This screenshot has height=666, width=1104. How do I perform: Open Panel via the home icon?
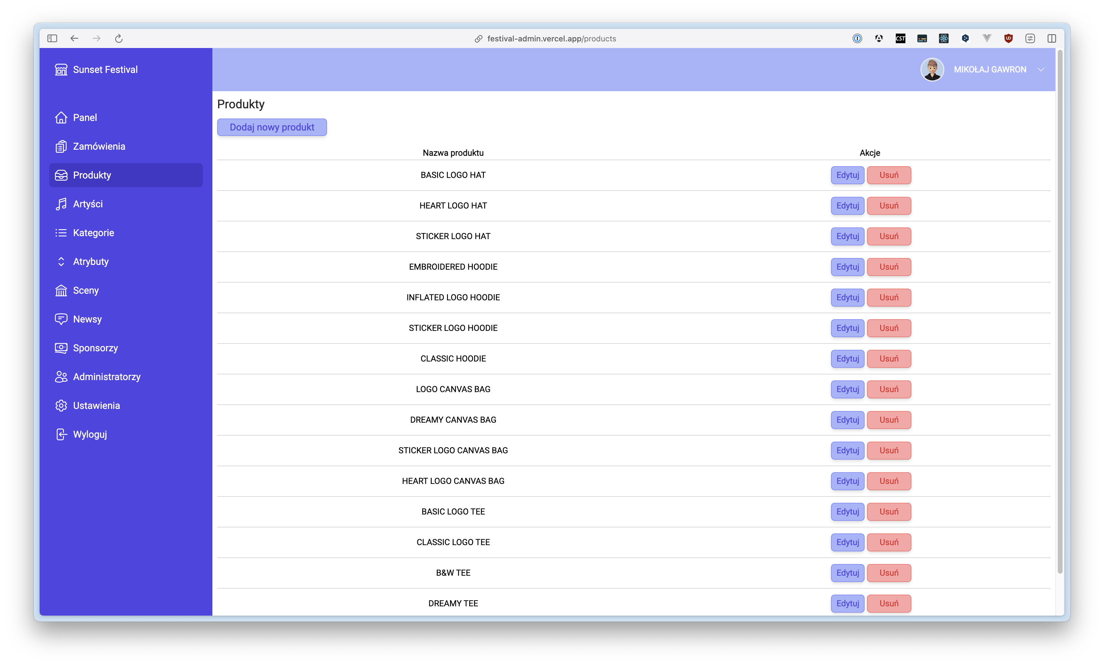(61, 117)
